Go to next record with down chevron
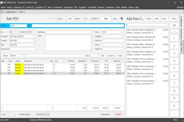This screenshot has width=184, height=122. (54, 19)
